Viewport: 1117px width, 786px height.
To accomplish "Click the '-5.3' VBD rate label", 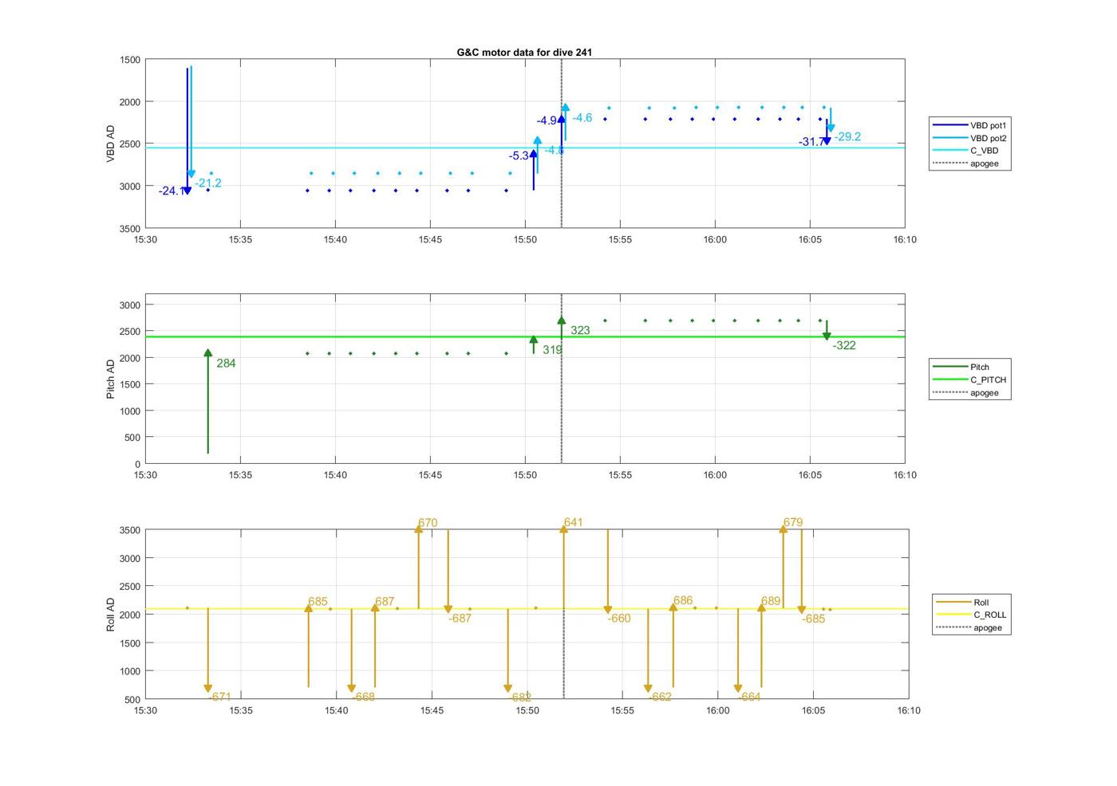I will [x=519, y=155].
